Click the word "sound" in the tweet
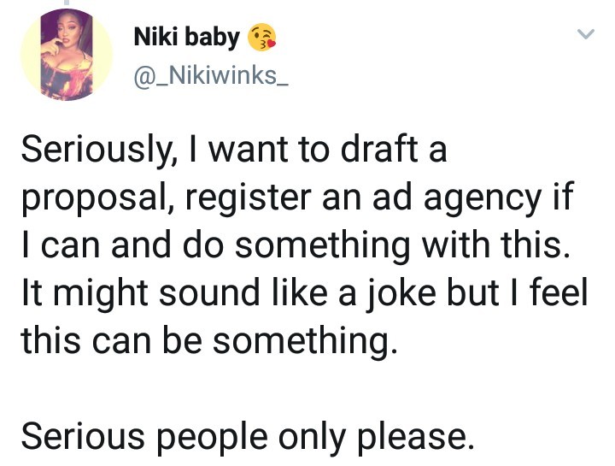The width and height of the screenshot is (615, 466). (221, 294)
